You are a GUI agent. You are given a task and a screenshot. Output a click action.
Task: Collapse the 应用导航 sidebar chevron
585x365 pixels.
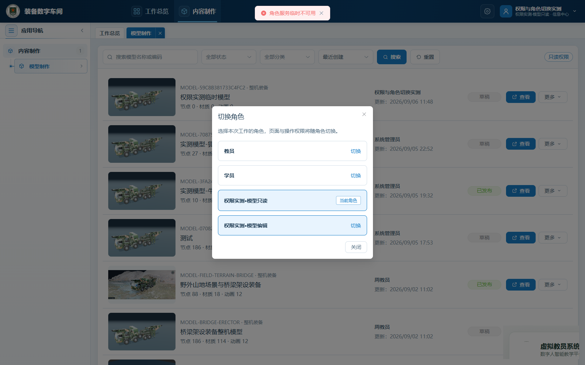82,31
